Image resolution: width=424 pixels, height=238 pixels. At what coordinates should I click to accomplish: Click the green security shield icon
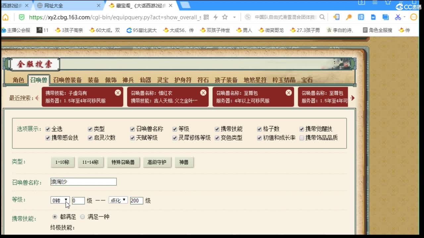[22, 17]
